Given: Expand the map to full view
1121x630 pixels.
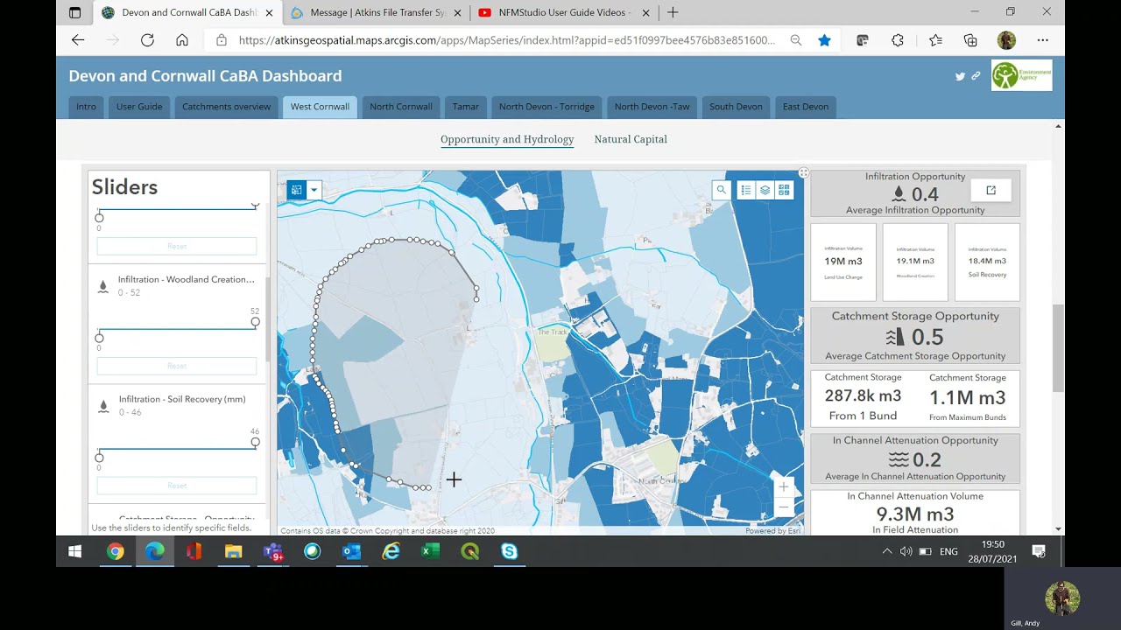Looking at the screenshot, I should (x=803, y=172).
